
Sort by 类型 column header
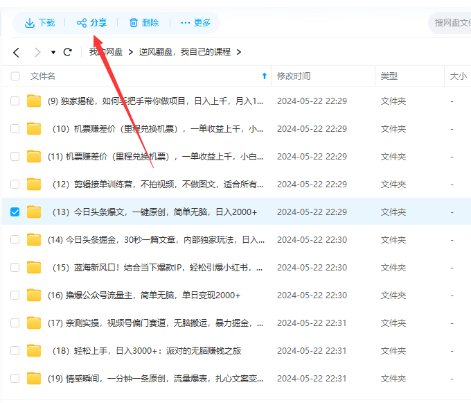[389, 76]
